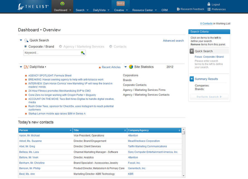
Task: Click the Site Statistics pie chart icon
Action: pyautogui.click(x=131, y=67)
